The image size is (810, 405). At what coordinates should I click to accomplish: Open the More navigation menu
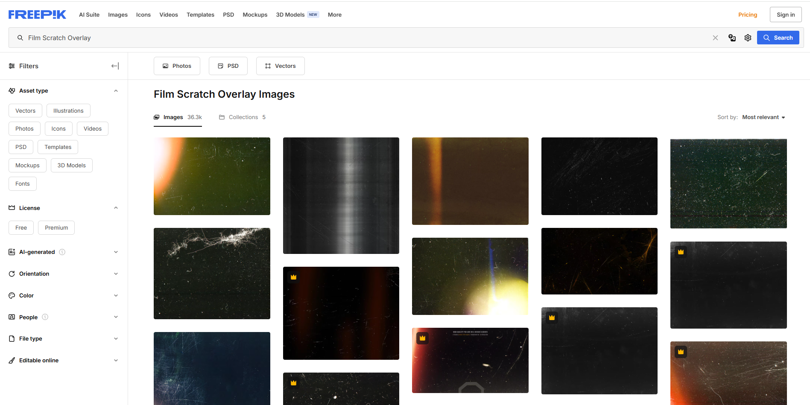pos(335,15)
